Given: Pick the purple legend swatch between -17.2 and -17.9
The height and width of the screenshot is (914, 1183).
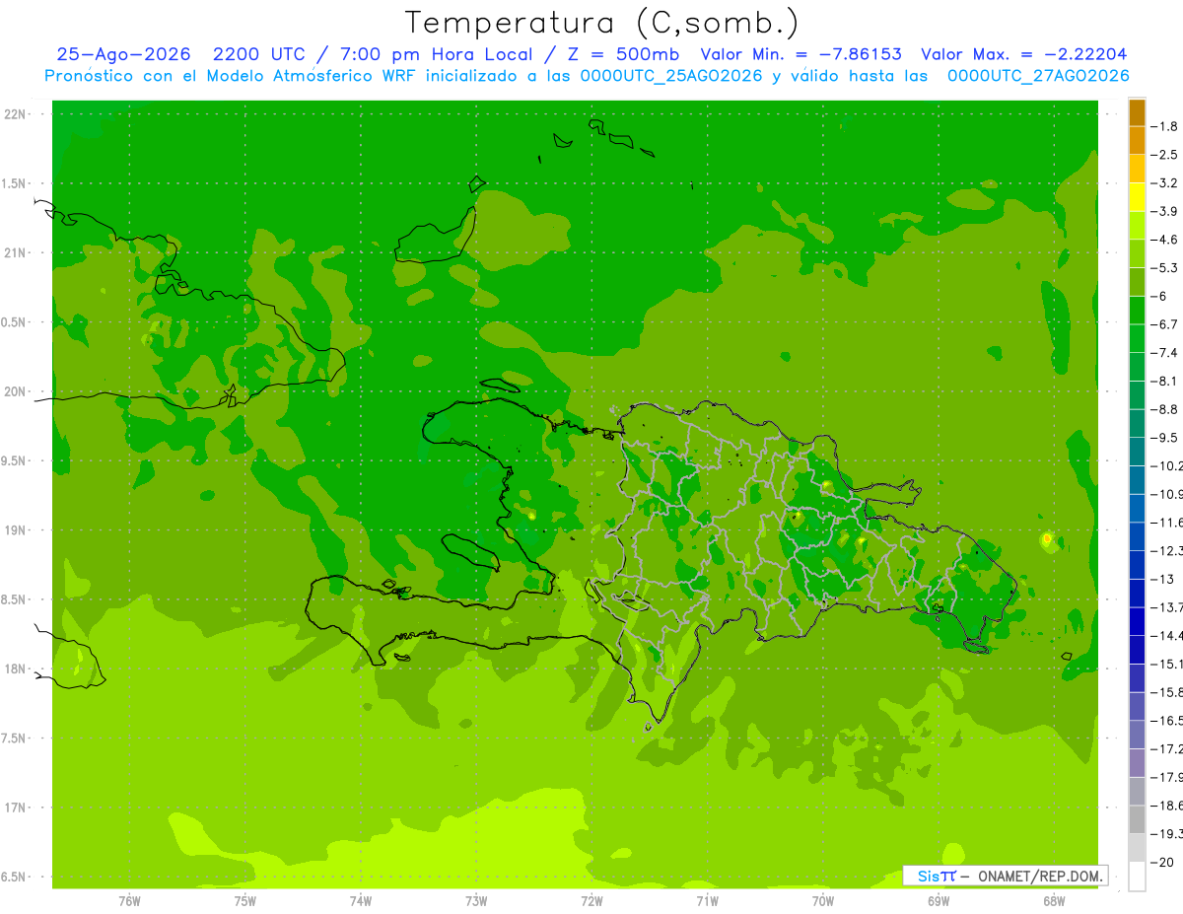Looking at the screenshot, I should coord(1137,763).
